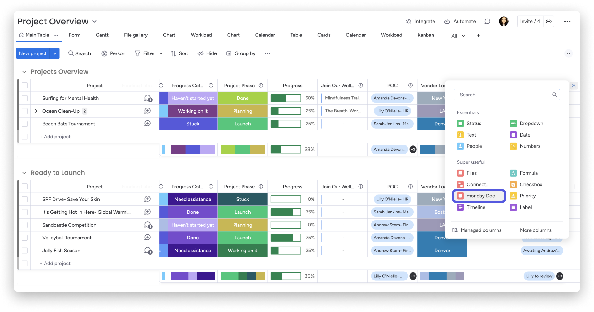Tick checkbox for Ocean Clean-Up row
The image size is (594, 312).
[25, 111]
